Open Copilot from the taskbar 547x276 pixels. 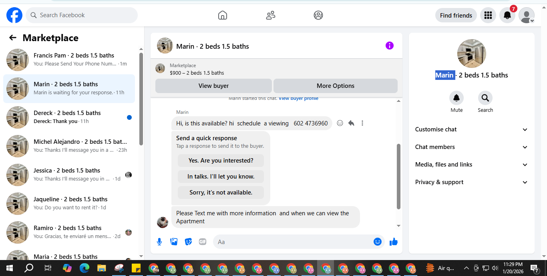point(67,268)
